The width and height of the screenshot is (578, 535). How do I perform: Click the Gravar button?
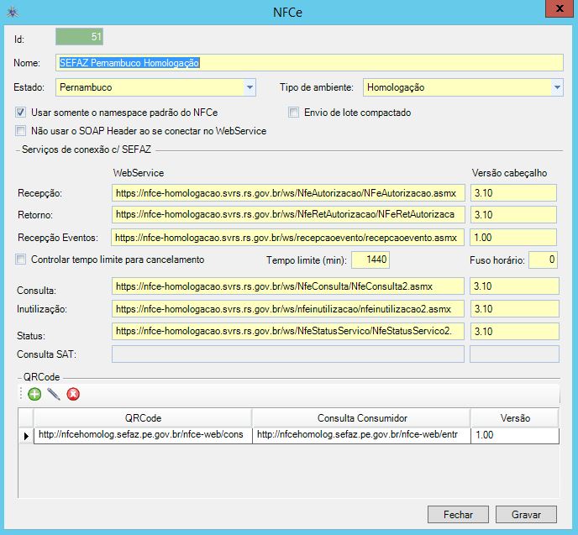tap(526, 514)
